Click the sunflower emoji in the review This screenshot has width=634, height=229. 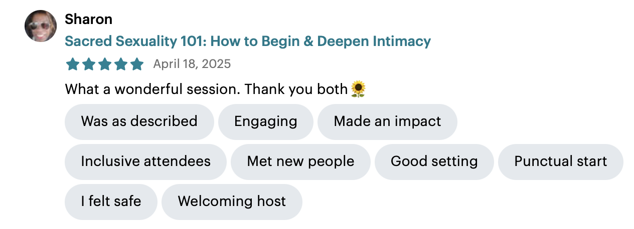(358, 89)
